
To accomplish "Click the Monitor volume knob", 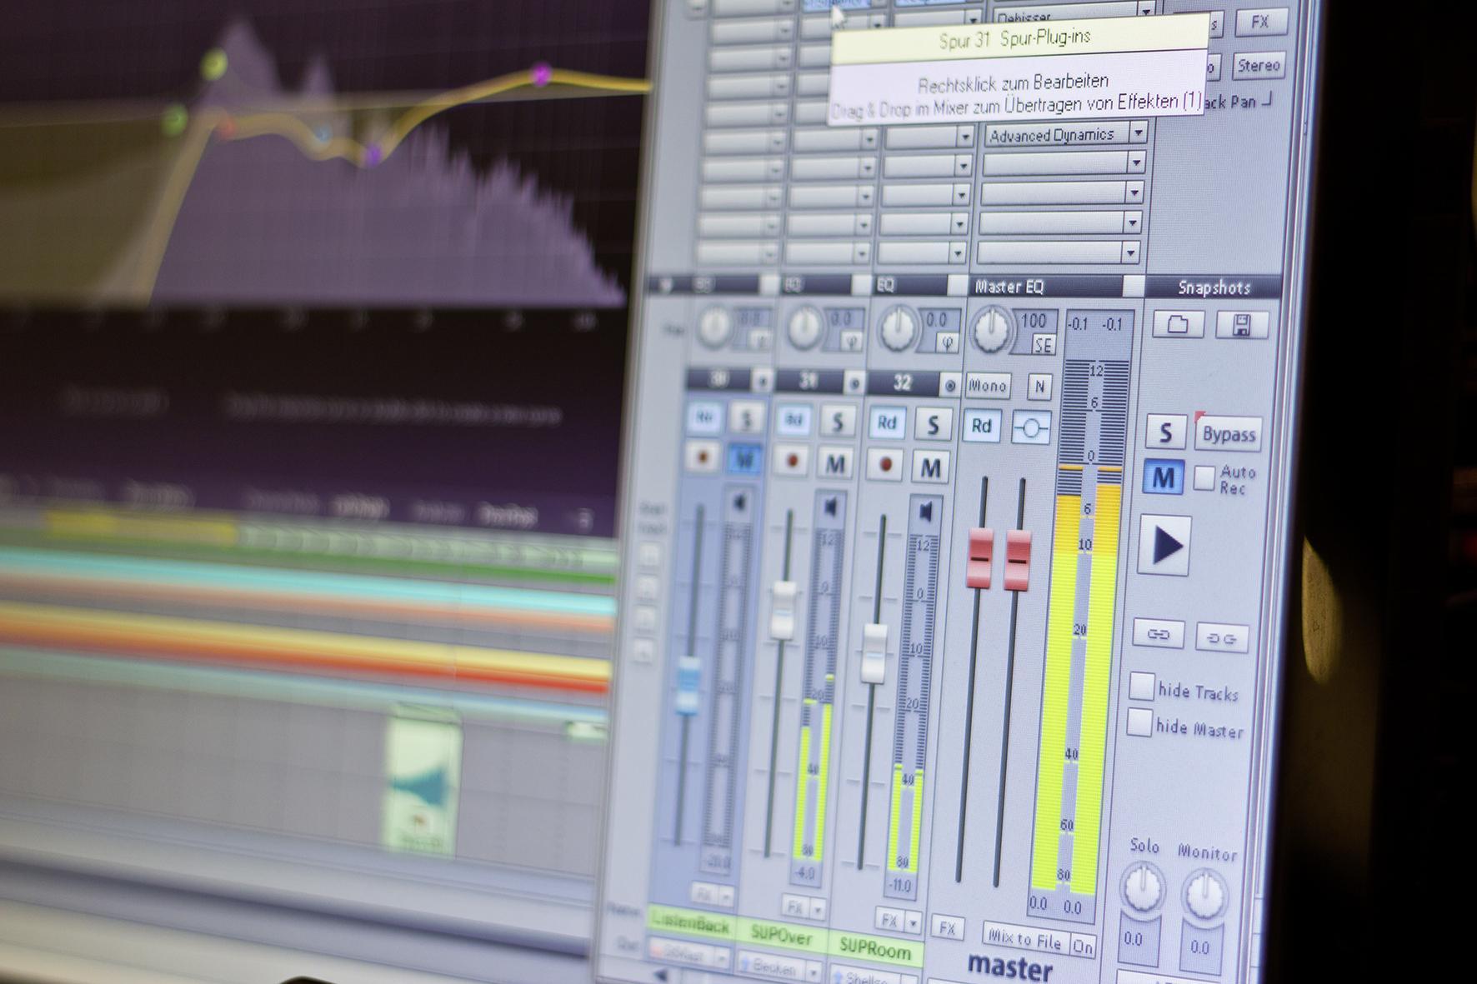I will pos(1205,894).
